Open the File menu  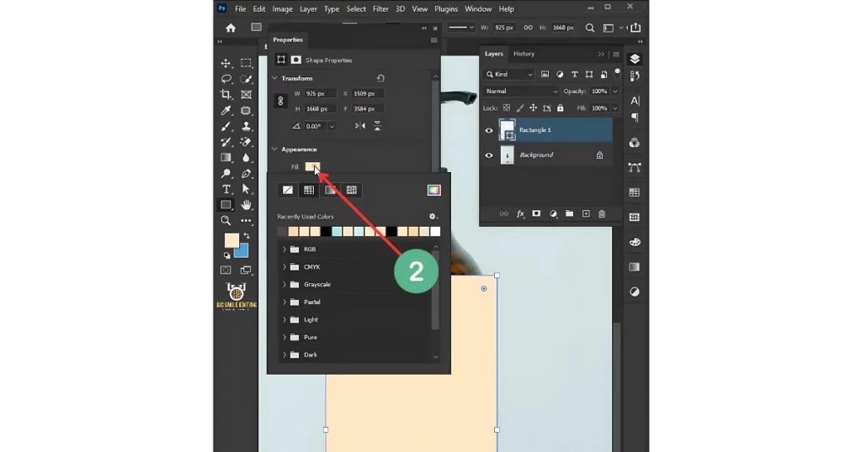click(x=240, y=8)
